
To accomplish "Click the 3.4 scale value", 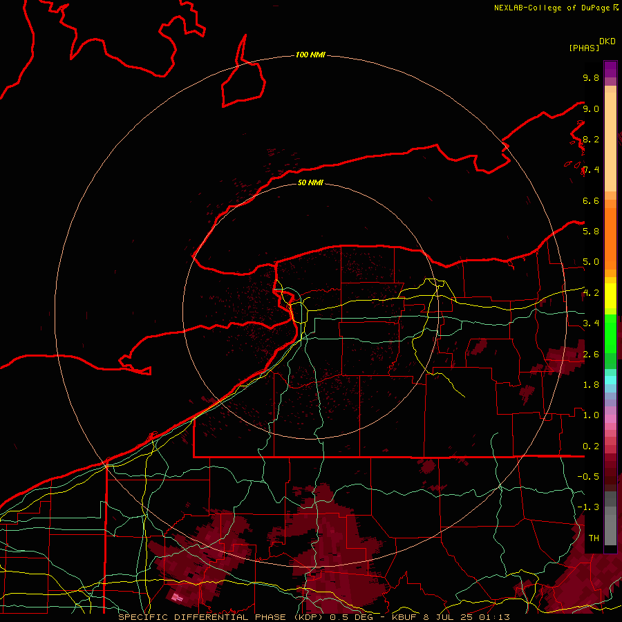I will pyautogui.click(x=591, y=323).
